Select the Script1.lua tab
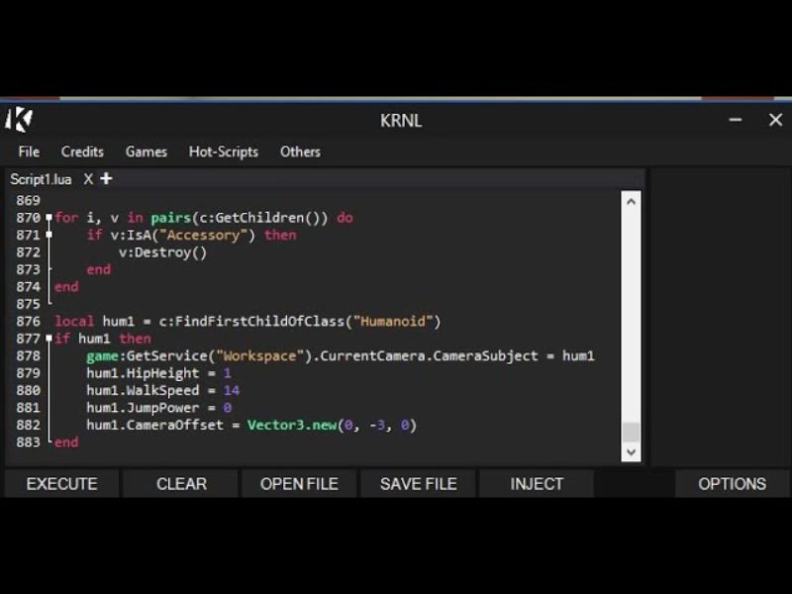This screenshot has height=594, width=792. (41, 179)
